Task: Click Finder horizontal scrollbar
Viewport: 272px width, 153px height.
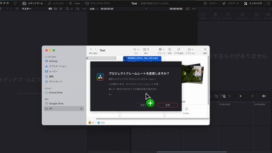Action: [152, 119]
